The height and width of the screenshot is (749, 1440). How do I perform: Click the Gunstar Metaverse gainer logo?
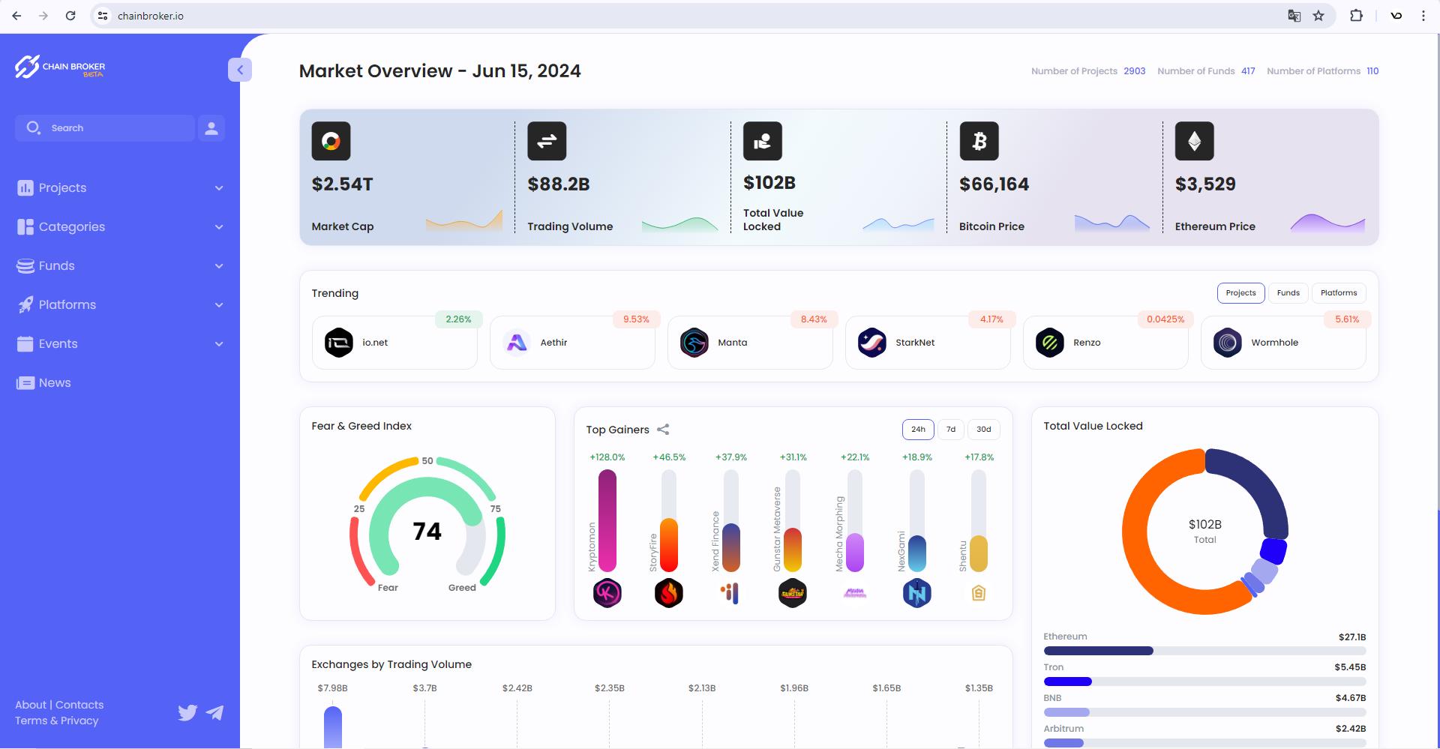coord(793,593)
